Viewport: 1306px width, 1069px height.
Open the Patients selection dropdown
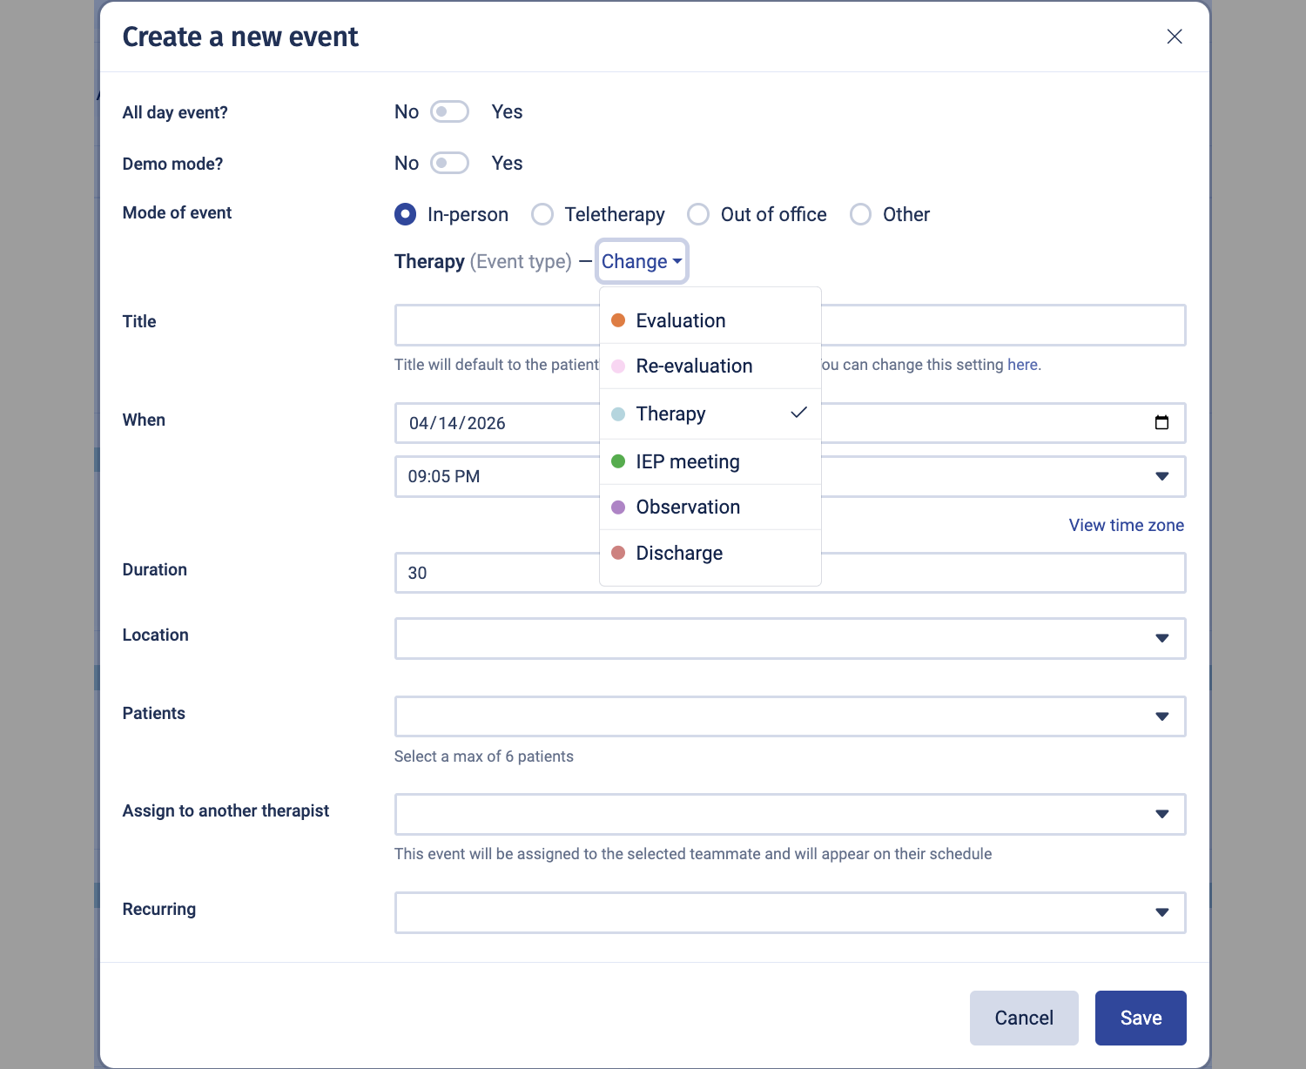(1161, 716)
